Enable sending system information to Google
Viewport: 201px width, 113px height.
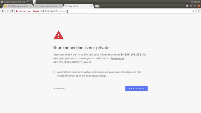click(x=55, y=72)
